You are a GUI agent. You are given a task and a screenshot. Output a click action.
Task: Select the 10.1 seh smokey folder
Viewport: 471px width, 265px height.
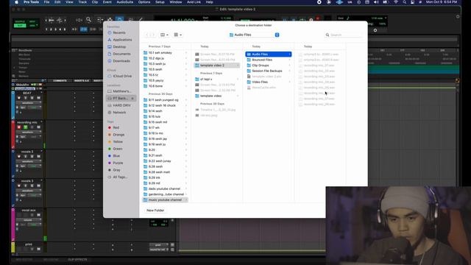[x=165, y=52]
